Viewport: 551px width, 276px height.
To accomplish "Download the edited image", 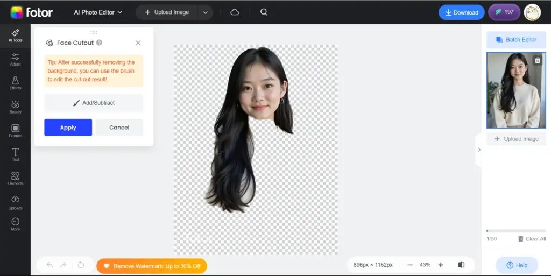I will coord(461,12).
